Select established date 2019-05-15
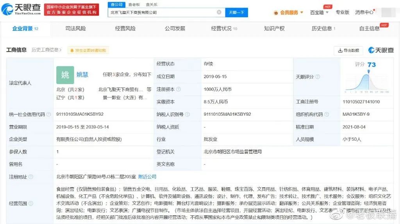 (215, 77)
